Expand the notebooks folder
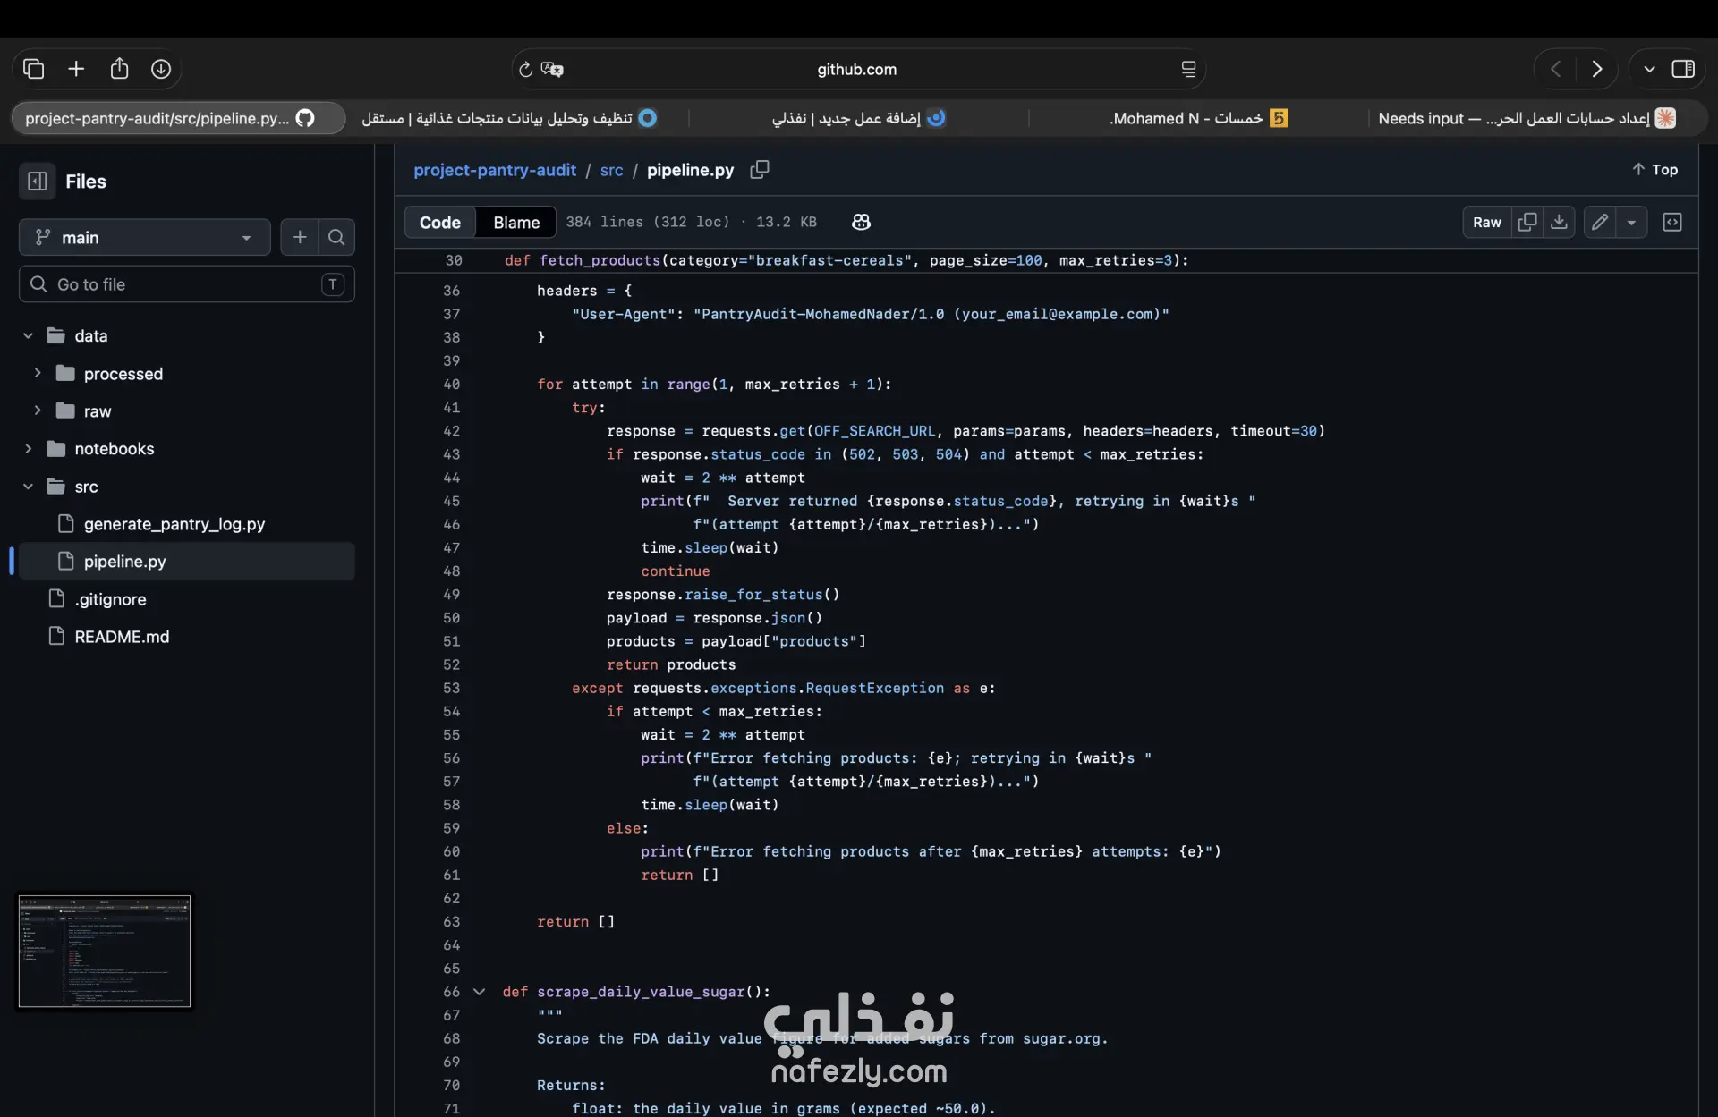Image resolution: width=1718 pixels, height=1117 pixels. pyautogui.click(x=28, y=449)
